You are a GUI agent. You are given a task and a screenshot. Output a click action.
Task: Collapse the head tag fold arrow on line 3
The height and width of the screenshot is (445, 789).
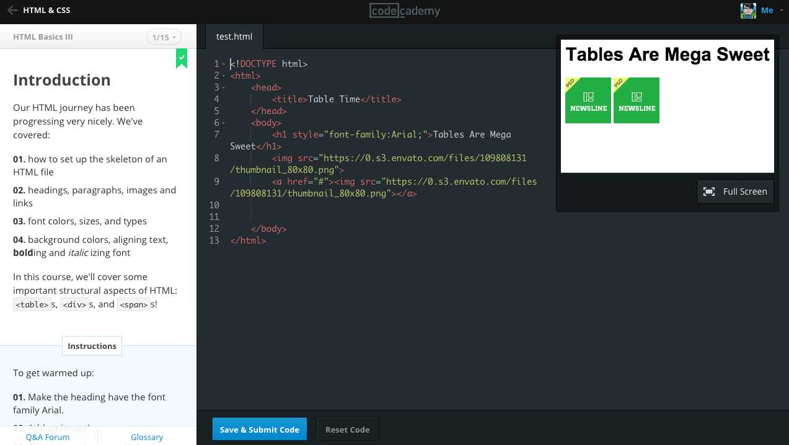pyautogui.click(x=224, y=87)
